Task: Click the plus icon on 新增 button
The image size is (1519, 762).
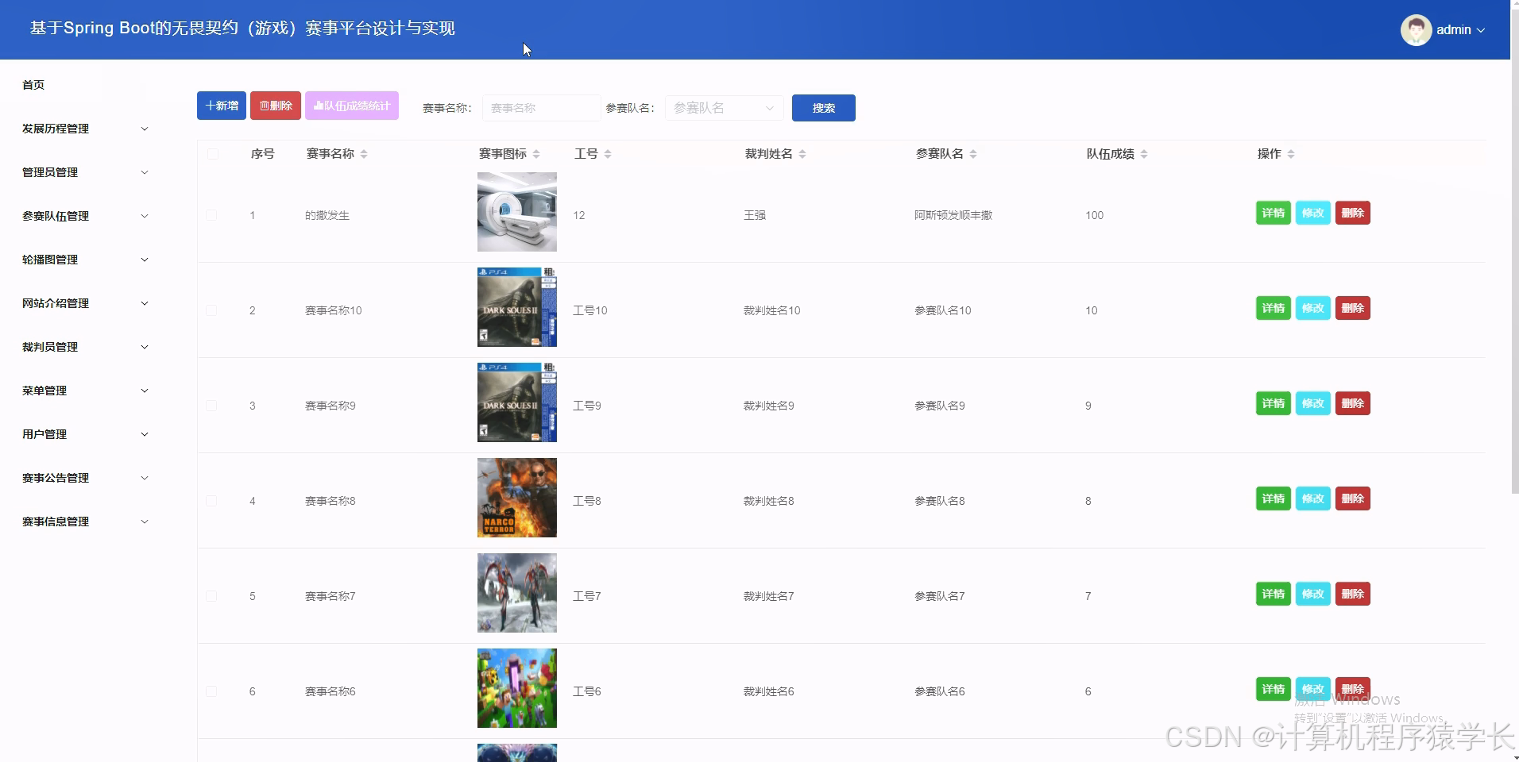Action: (x=209, y=105)
